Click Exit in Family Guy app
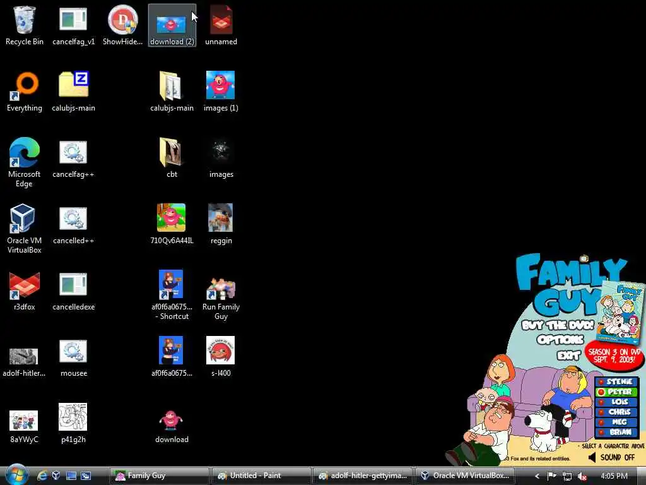This screenshot has height=485, width=646. [x=569, y=355]
